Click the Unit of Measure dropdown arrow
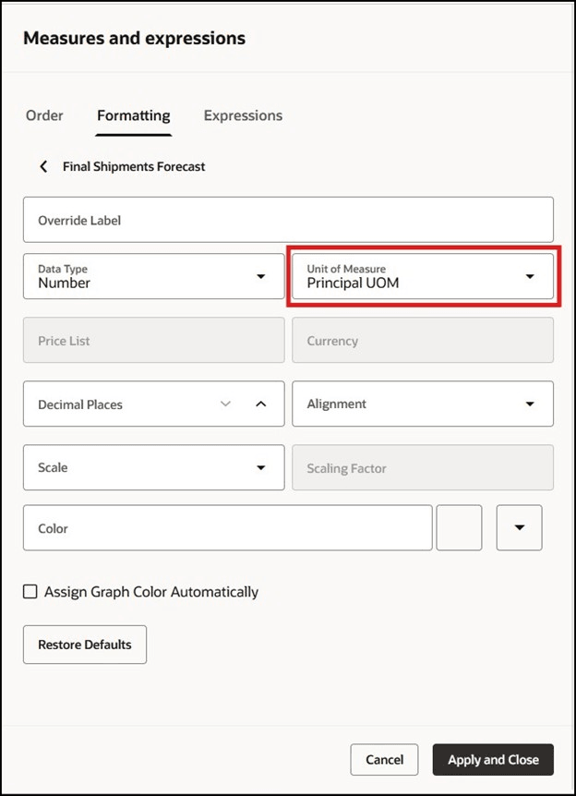576x796 pixels. point(530,275)
